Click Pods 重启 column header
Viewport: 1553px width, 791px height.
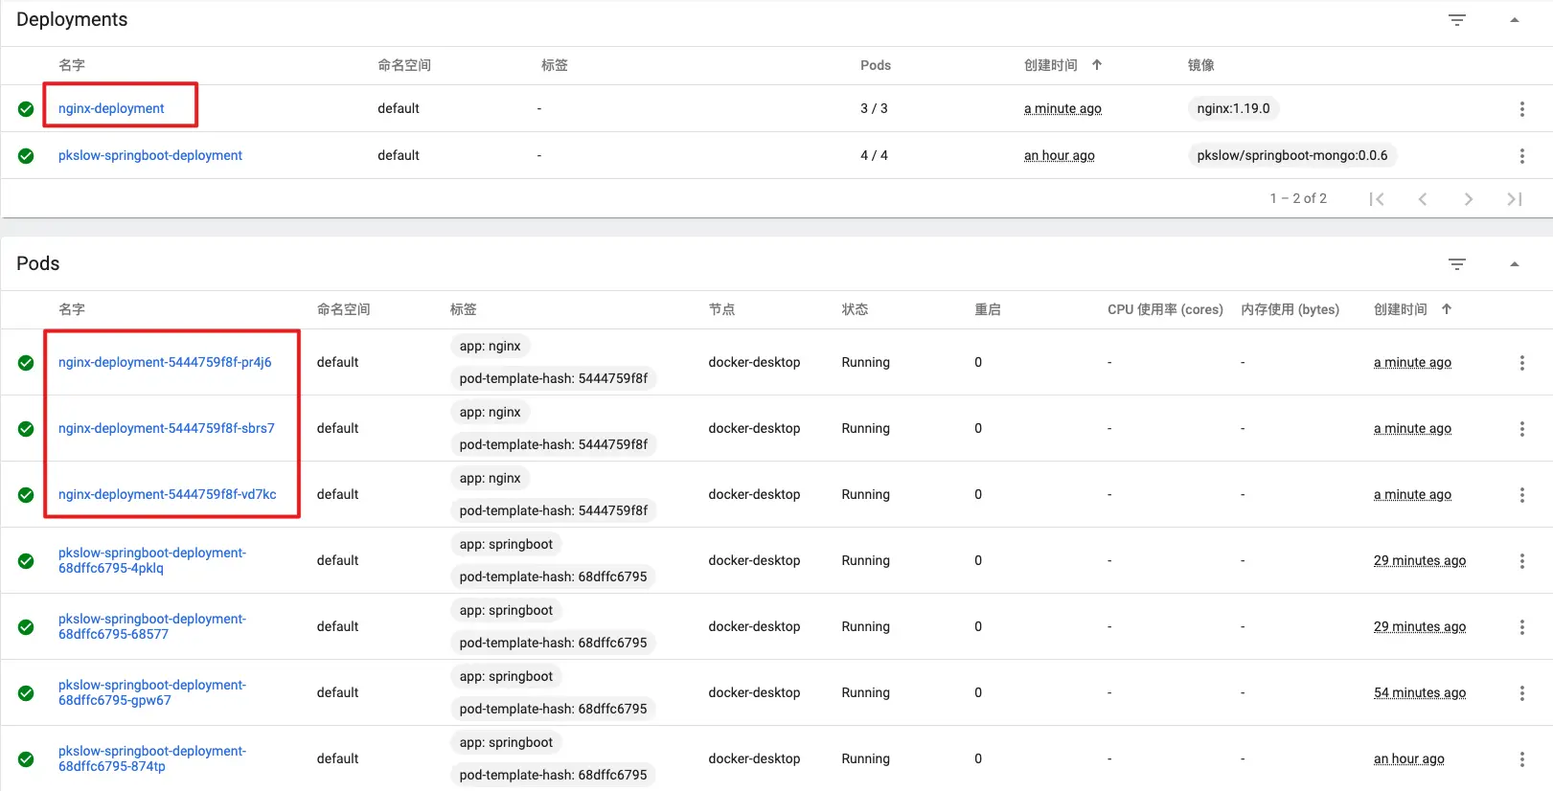(988, 309)
